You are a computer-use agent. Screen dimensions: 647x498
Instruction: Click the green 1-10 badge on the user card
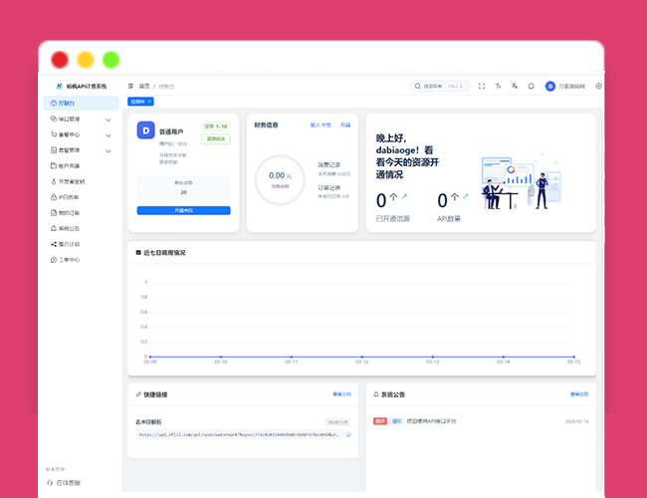point(216,126)
